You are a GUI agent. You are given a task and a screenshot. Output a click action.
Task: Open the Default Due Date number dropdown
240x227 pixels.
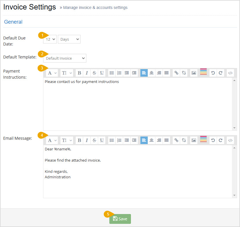click(49, 39)
